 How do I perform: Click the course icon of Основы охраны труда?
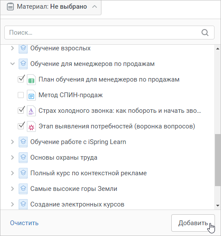[23, 157]
